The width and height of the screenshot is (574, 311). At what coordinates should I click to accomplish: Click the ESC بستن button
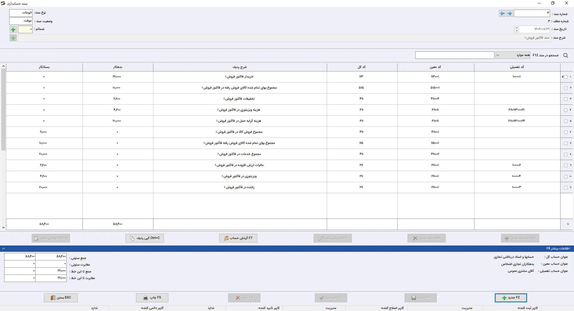(x=61, y=298)
